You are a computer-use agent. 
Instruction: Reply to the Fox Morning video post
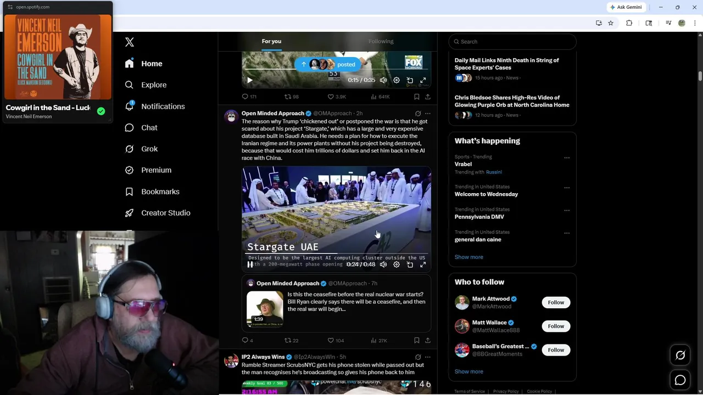coord(246,97)
